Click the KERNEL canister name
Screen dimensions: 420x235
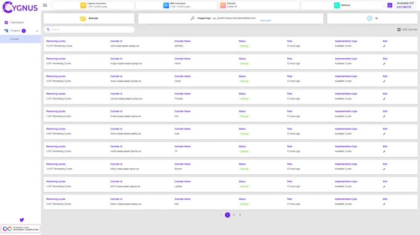click(179, 46)
